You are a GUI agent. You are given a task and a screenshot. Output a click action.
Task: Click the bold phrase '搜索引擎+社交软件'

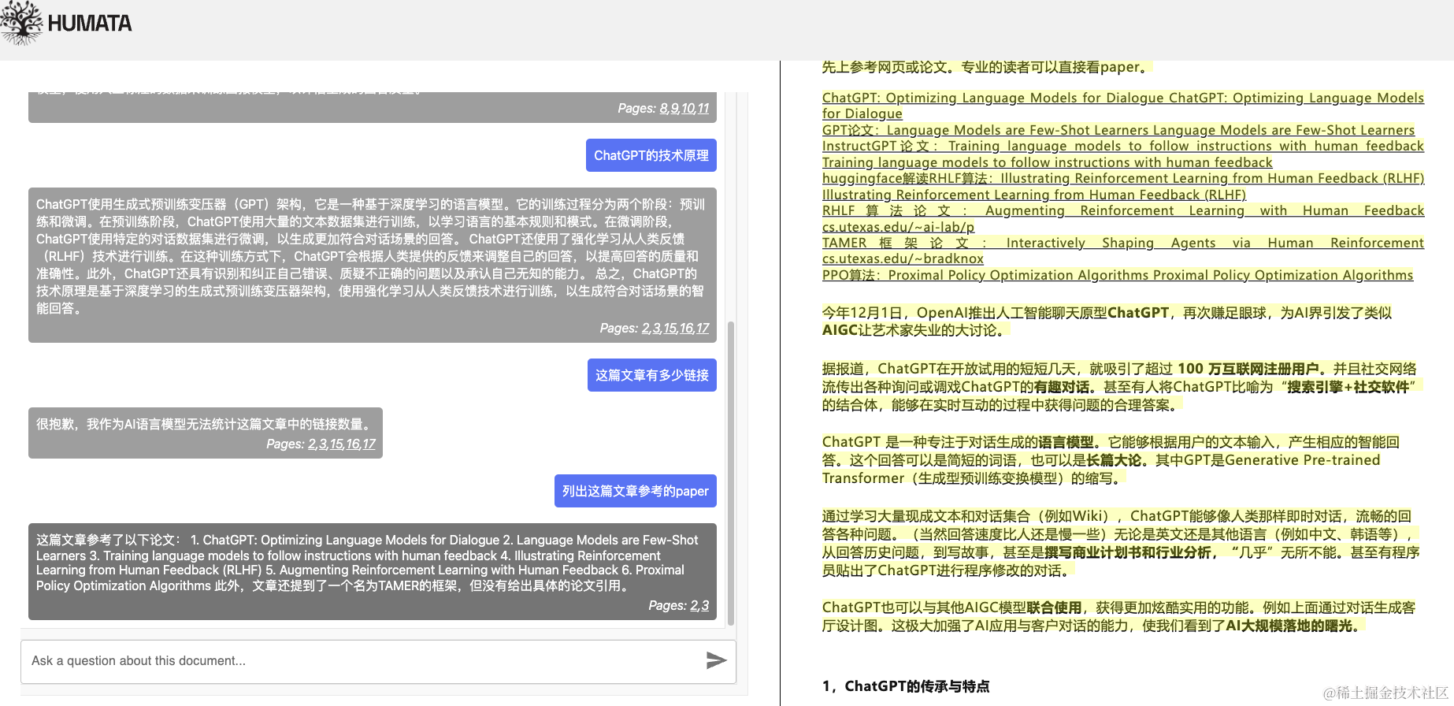tap(1348, 387)
